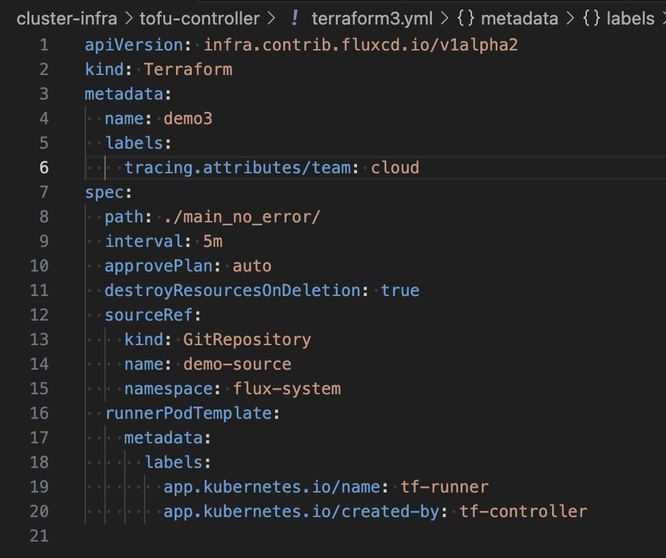Click the apiVersion key on line 1
The width and height of the screenshot is (666, 558).
click(x=134, y=45)
